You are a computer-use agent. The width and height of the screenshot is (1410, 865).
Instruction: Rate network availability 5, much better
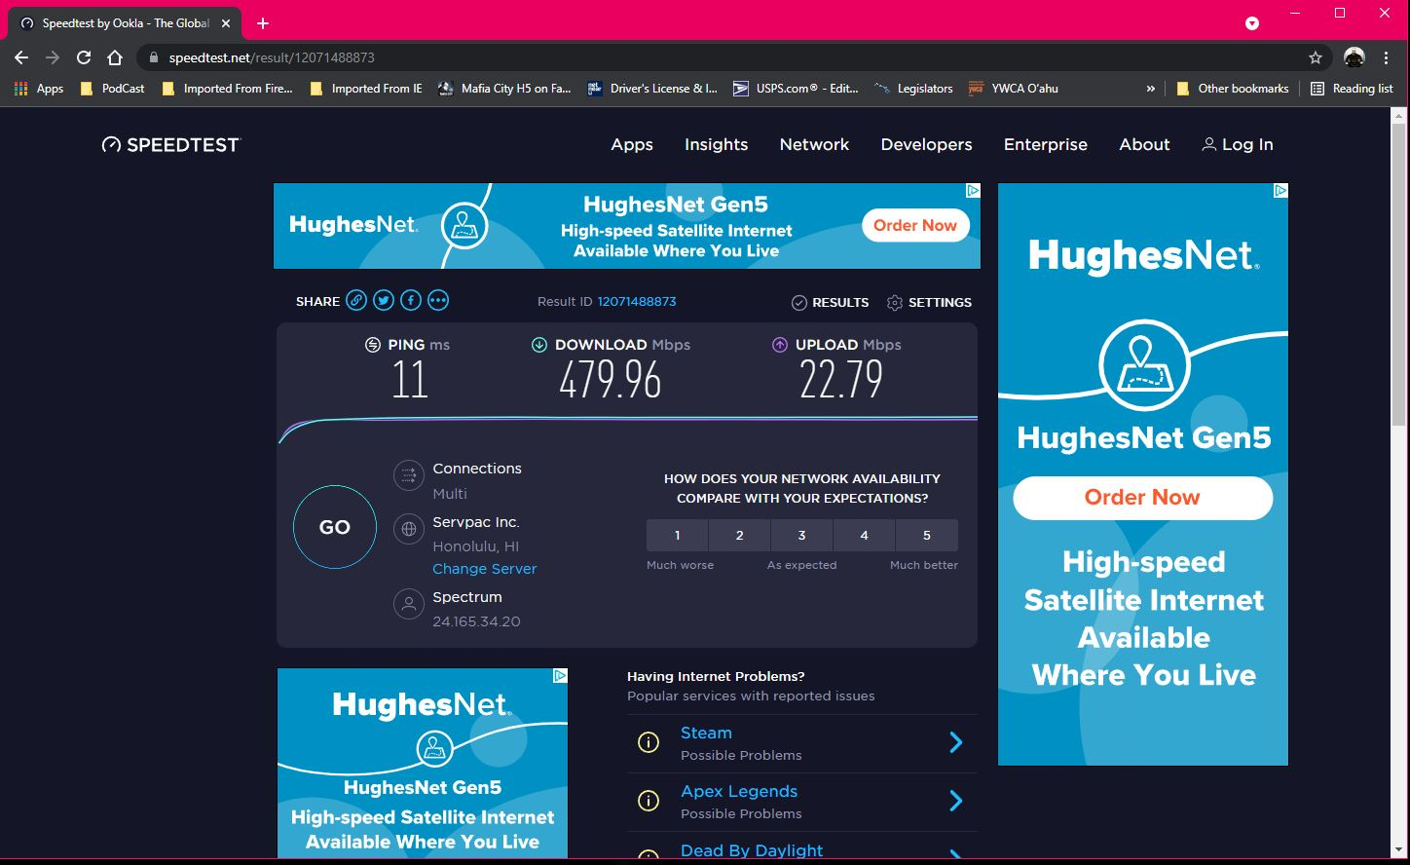pos(927,536)
